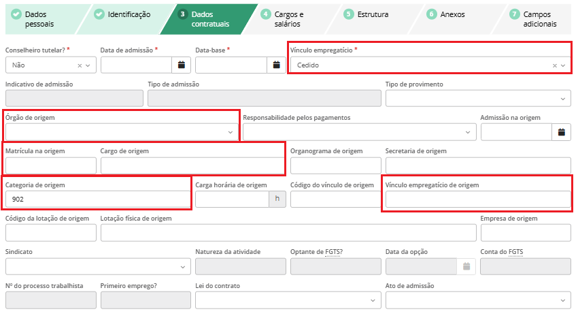Click Cargo de origem field
This screenshot has width=578, height=318.
coord(192,165)
